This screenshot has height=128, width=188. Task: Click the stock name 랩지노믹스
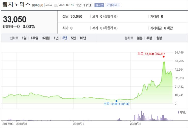click(x=16, y=5)
